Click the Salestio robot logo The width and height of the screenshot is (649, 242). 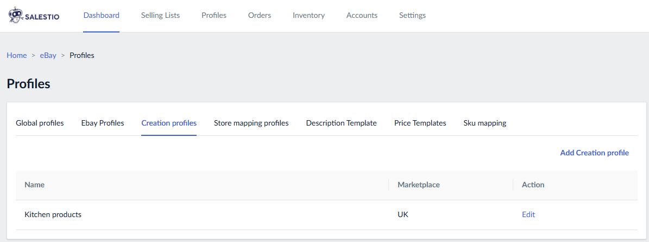coord(15,16)
